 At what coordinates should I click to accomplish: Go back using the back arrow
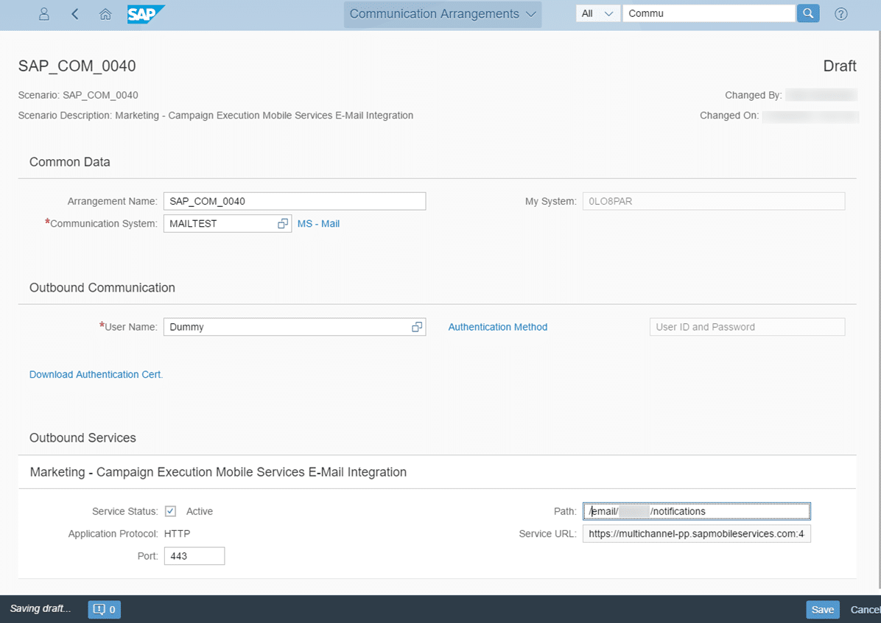tap(75, 14)
